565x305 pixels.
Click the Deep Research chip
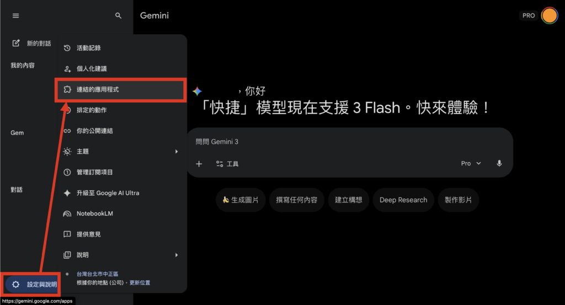pos(403,200)
